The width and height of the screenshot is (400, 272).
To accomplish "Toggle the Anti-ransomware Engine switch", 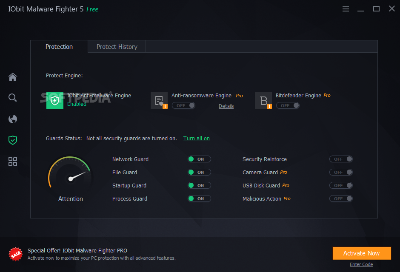I will [184, 105].
